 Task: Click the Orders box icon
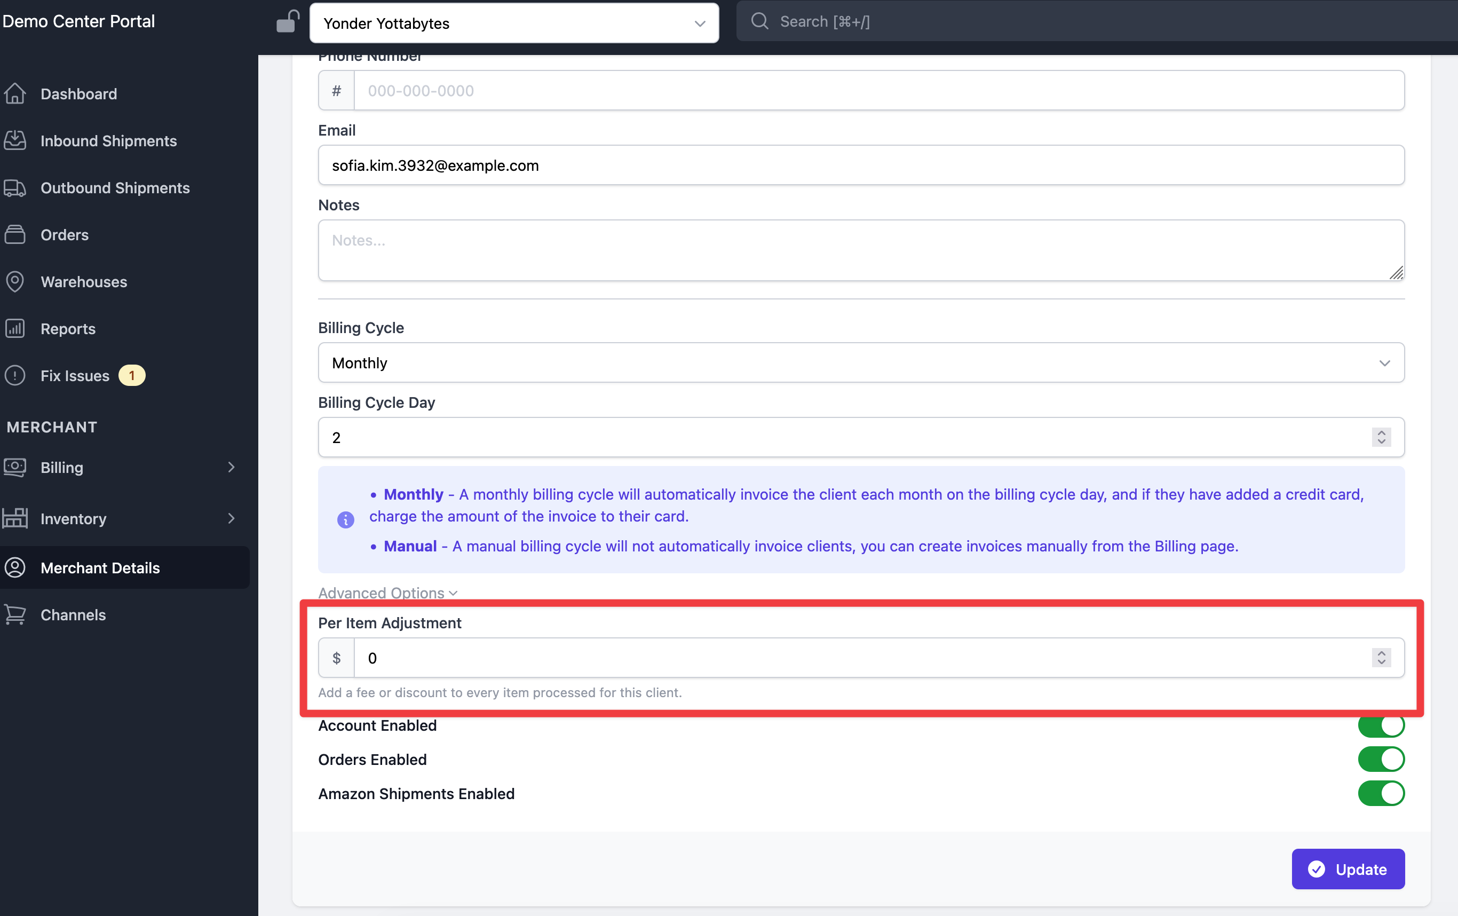coord(15,234)
